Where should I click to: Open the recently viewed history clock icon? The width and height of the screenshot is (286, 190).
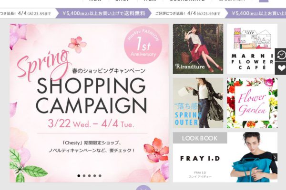[x=281, y=55]
